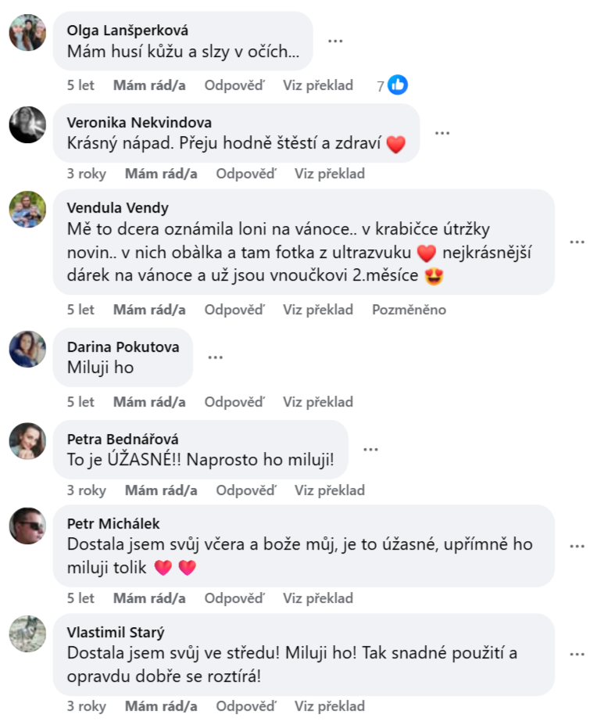Reply to Vlastimil Starý's comment via Odpověď
608x721 pixels.
245,706
